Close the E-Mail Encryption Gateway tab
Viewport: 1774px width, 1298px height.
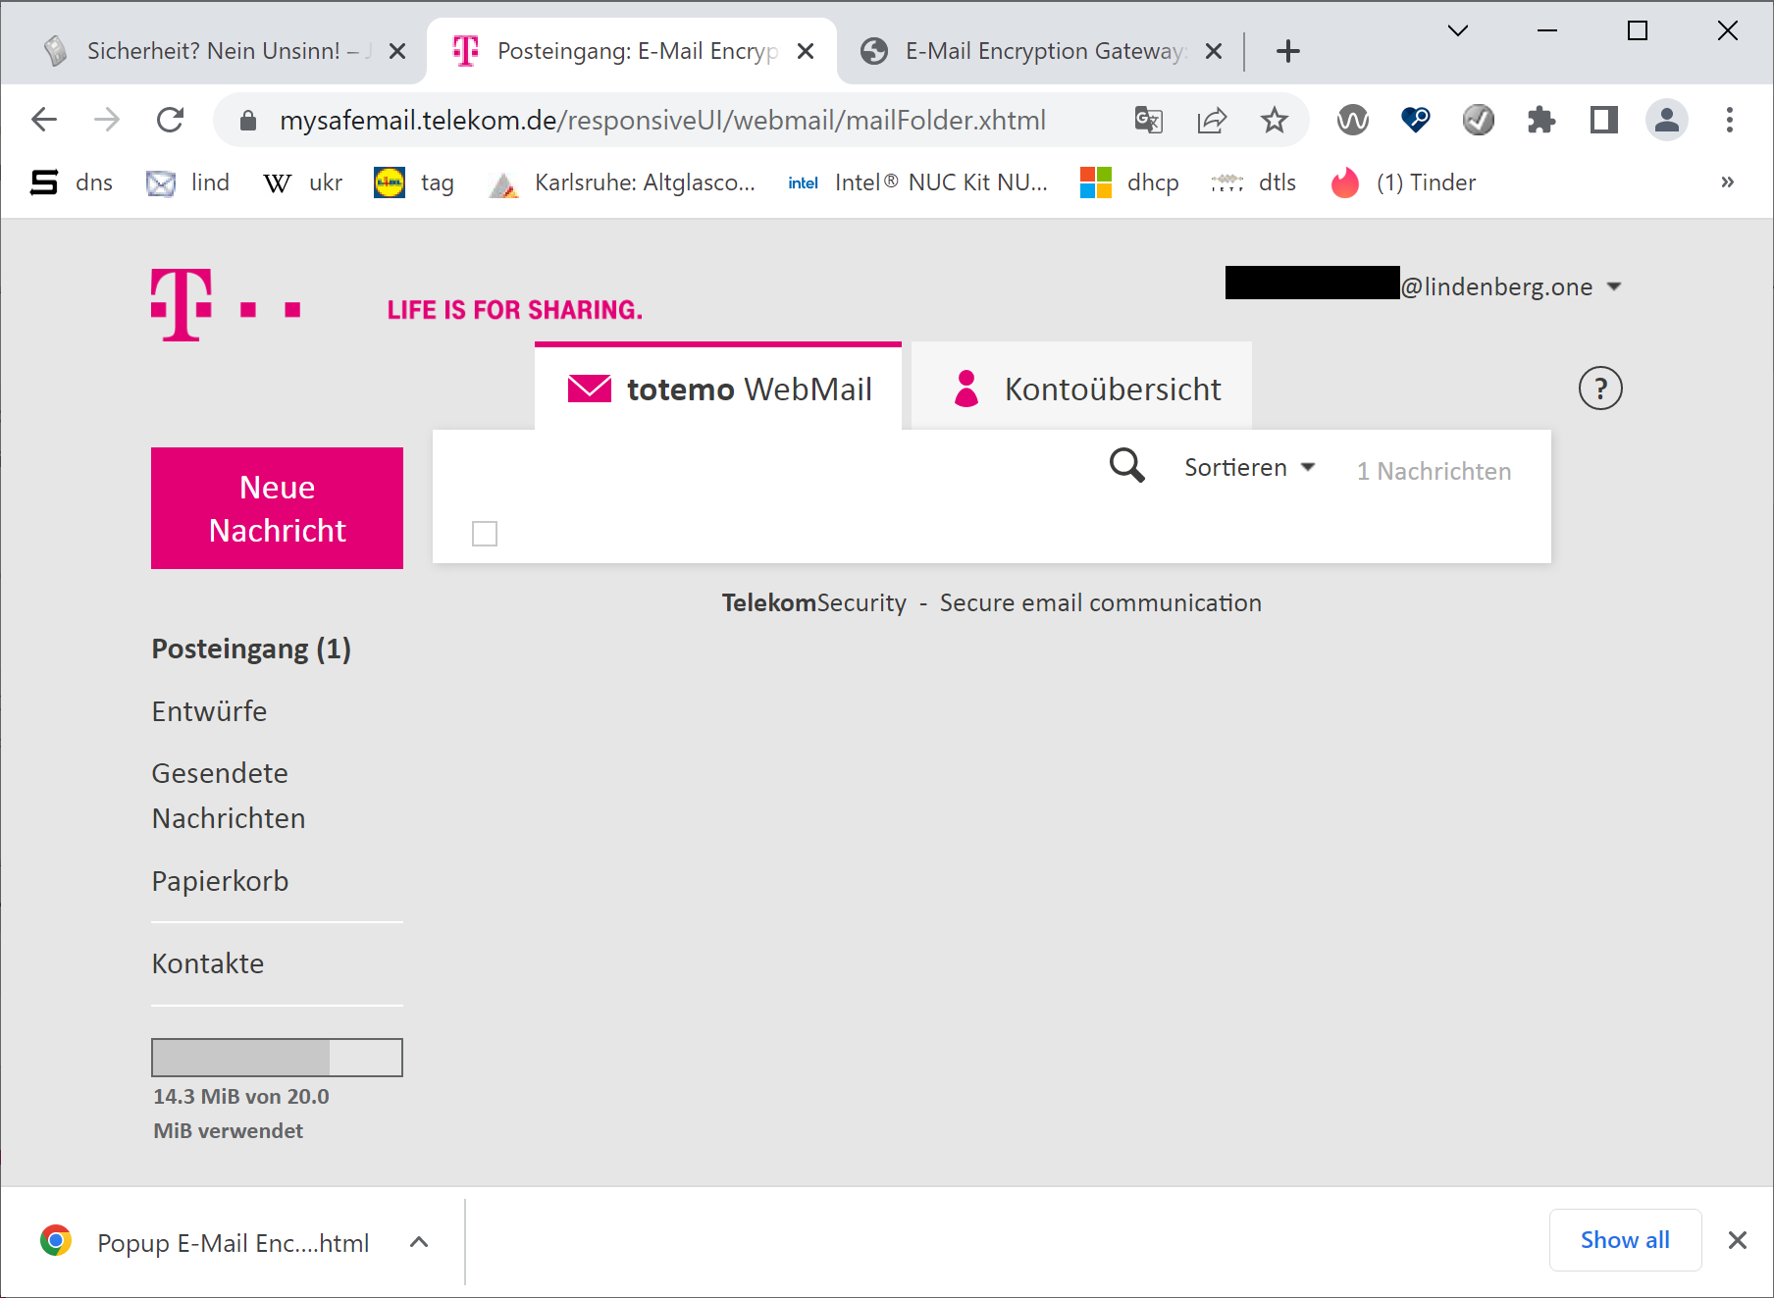(x=1214, y=51)
